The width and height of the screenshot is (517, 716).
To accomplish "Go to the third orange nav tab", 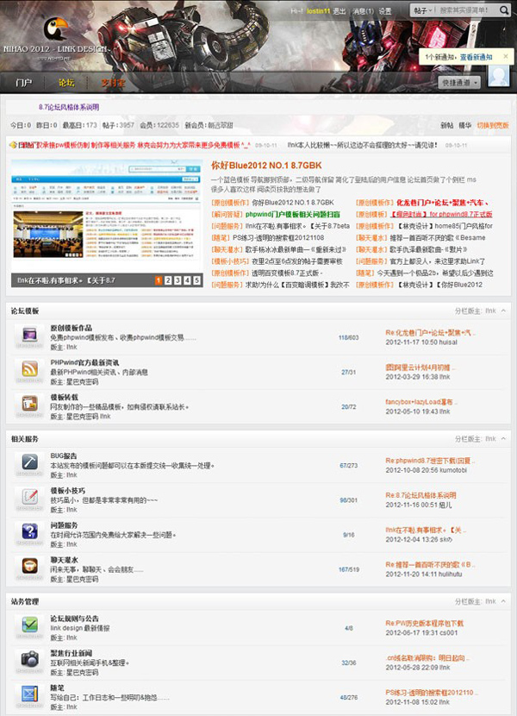I will click(x=113, y=83).
